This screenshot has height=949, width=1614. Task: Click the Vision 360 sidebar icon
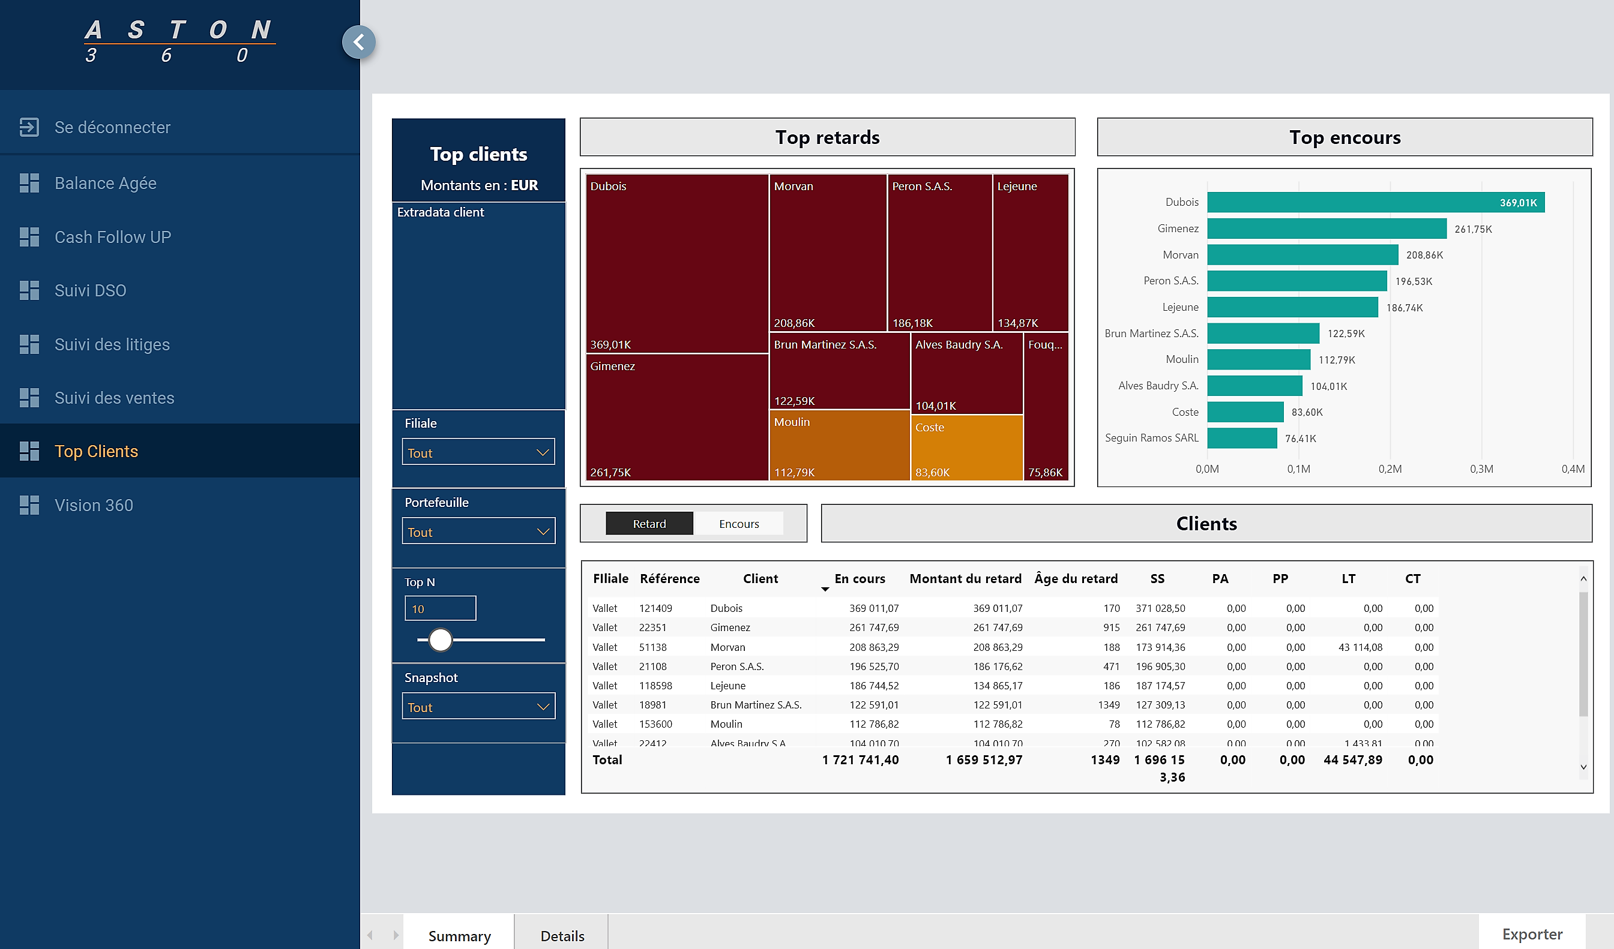(x=29, y=505)
